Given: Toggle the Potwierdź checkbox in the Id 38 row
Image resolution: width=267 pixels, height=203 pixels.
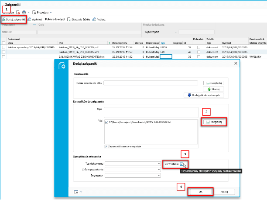Looking at the screenshot, I should (x=199, y=57).
